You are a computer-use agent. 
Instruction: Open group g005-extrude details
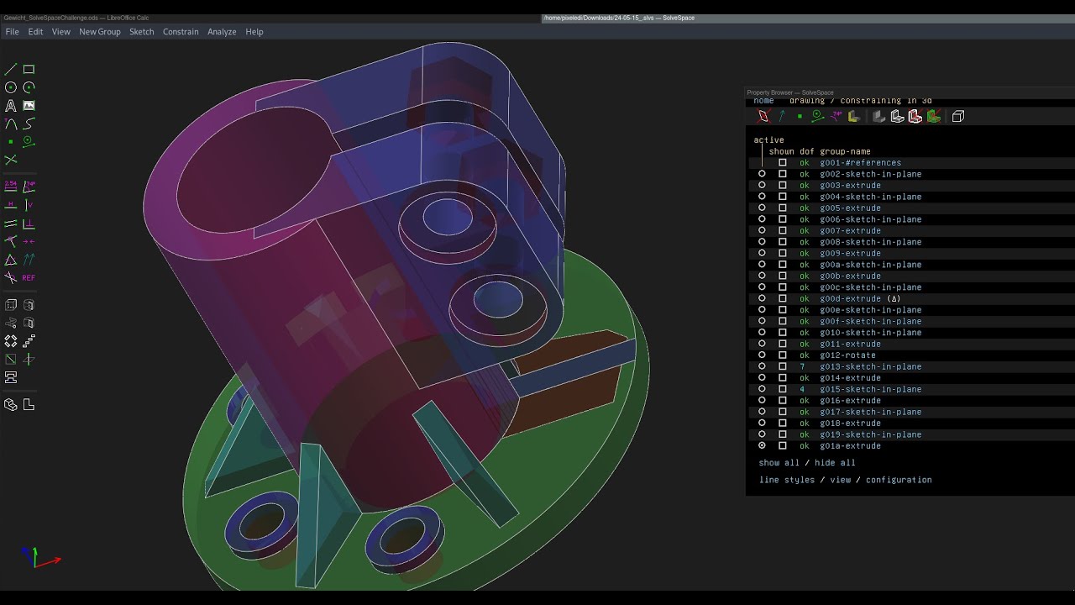pos(851,208)
